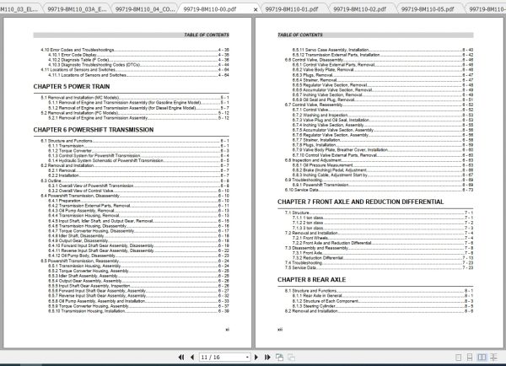Select the active 99719-8M110-00.pdf tab
The image size is (506, 366).
click(210, 9)
